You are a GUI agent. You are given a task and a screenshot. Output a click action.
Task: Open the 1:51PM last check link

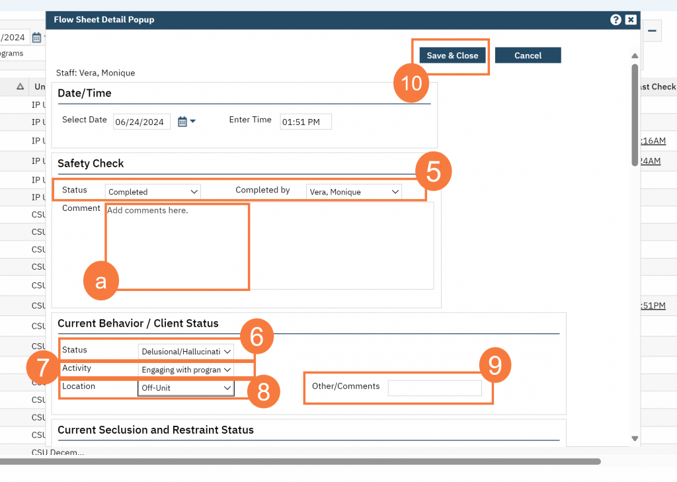653,305
